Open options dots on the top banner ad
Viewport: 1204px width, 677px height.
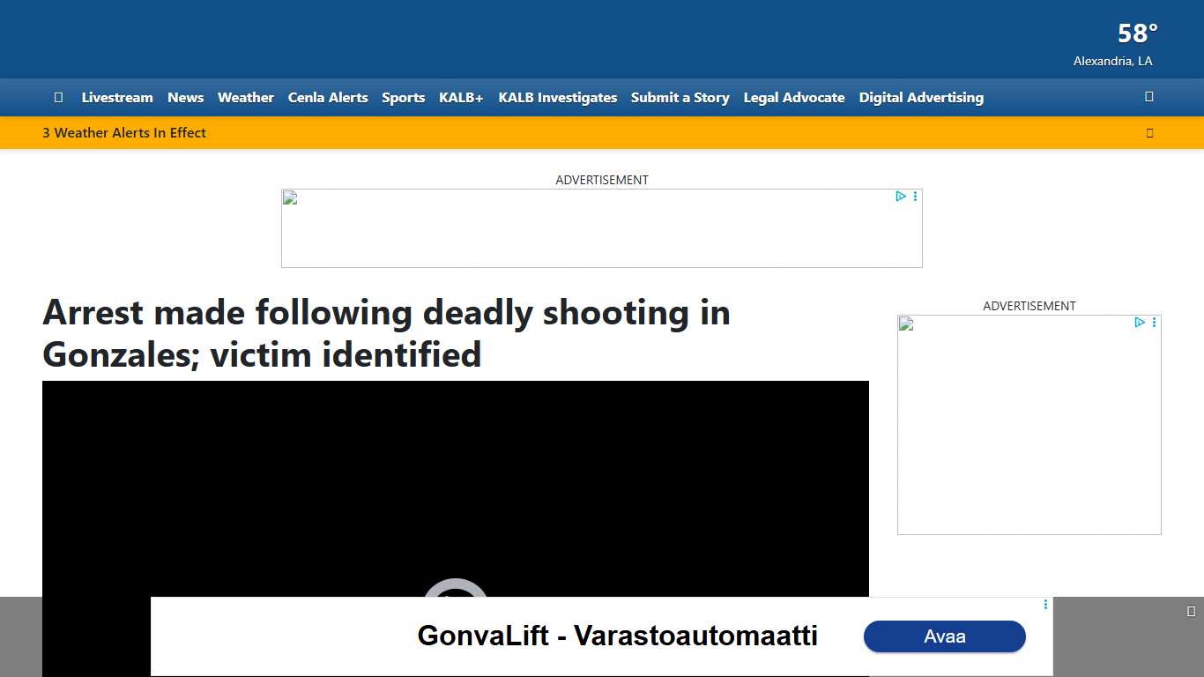916,197
